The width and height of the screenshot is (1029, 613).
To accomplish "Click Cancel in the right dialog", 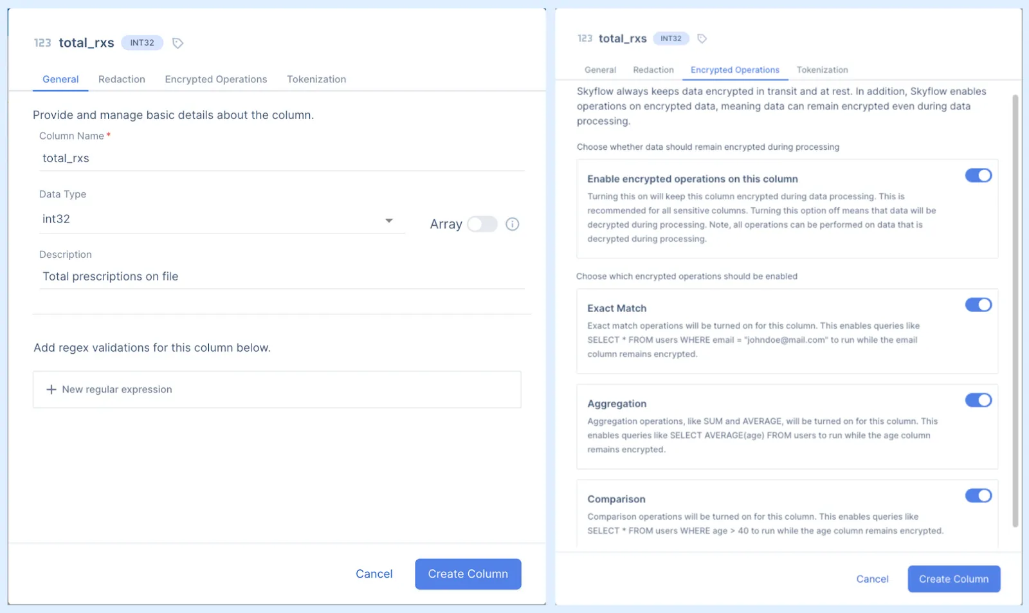I will [x=872, y=579].
